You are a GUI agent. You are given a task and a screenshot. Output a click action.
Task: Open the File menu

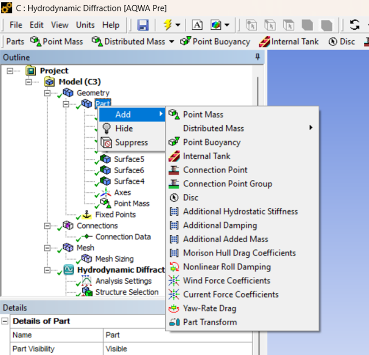(x=16, y=25)
